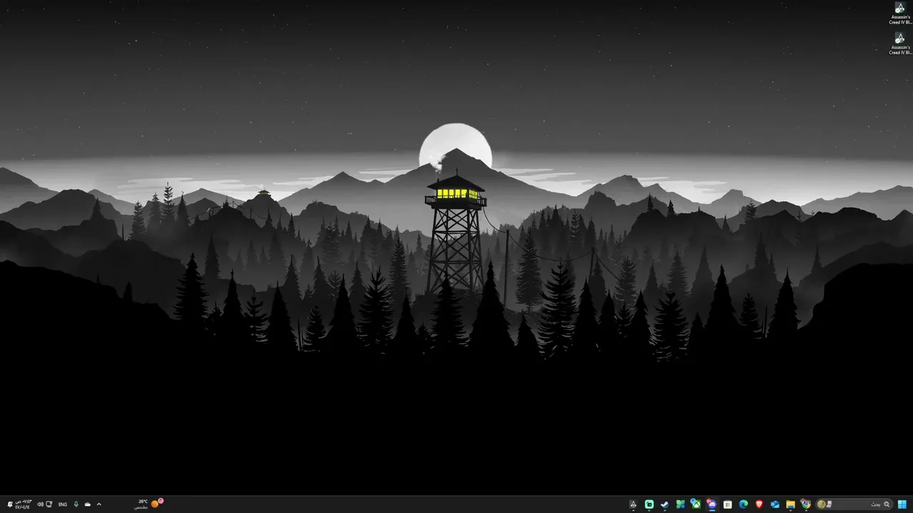Switch input language via ENG indicator
The width and height of the screenshot is (913, 513).
pos(63,504)
